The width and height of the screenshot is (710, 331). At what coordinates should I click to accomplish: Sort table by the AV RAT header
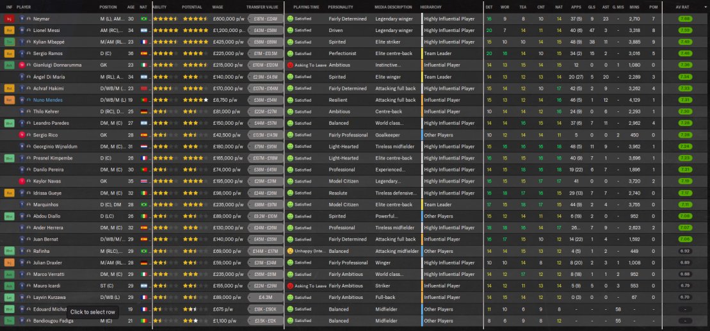682,7
